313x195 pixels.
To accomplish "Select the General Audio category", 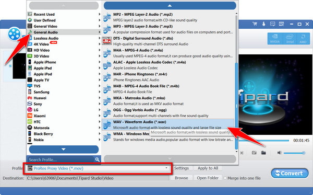I will 64,32.
